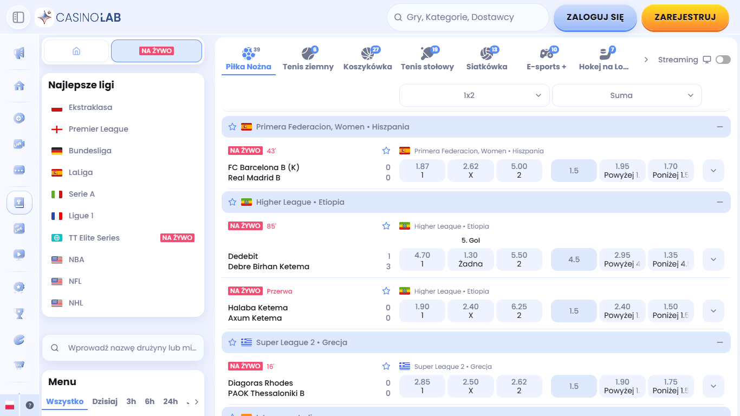Click the games search field at top

tap(468, 17)
